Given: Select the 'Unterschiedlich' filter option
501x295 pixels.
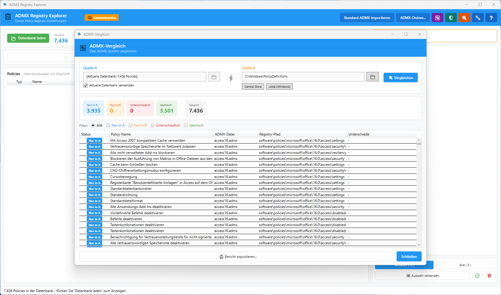Looking at the screenshot, I should click(x=152, y=125).
